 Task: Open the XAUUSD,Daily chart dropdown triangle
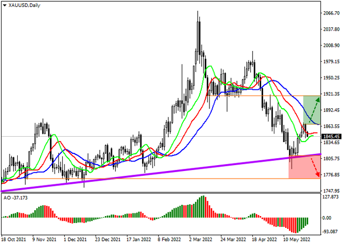[5, 5]
